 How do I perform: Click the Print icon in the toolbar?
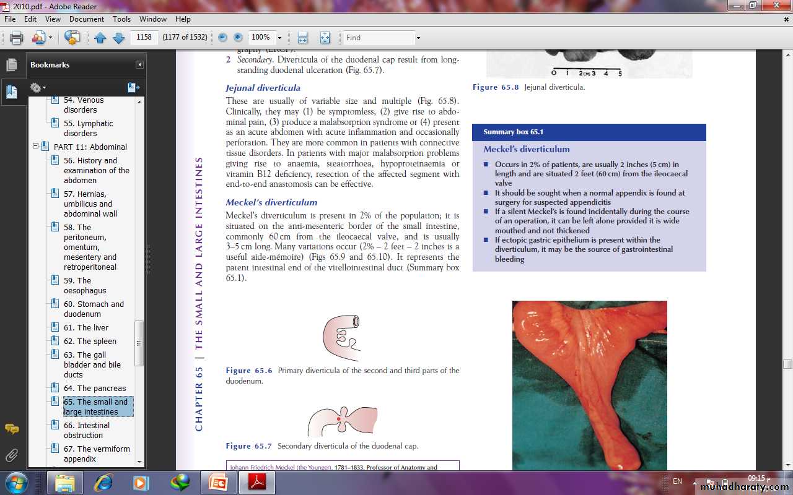[x=17, y=38]
